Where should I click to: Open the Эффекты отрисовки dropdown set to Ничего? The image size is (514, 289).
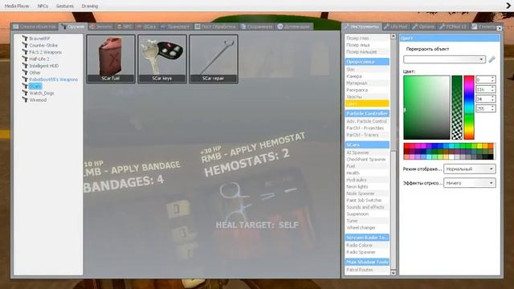click(469, 183)
